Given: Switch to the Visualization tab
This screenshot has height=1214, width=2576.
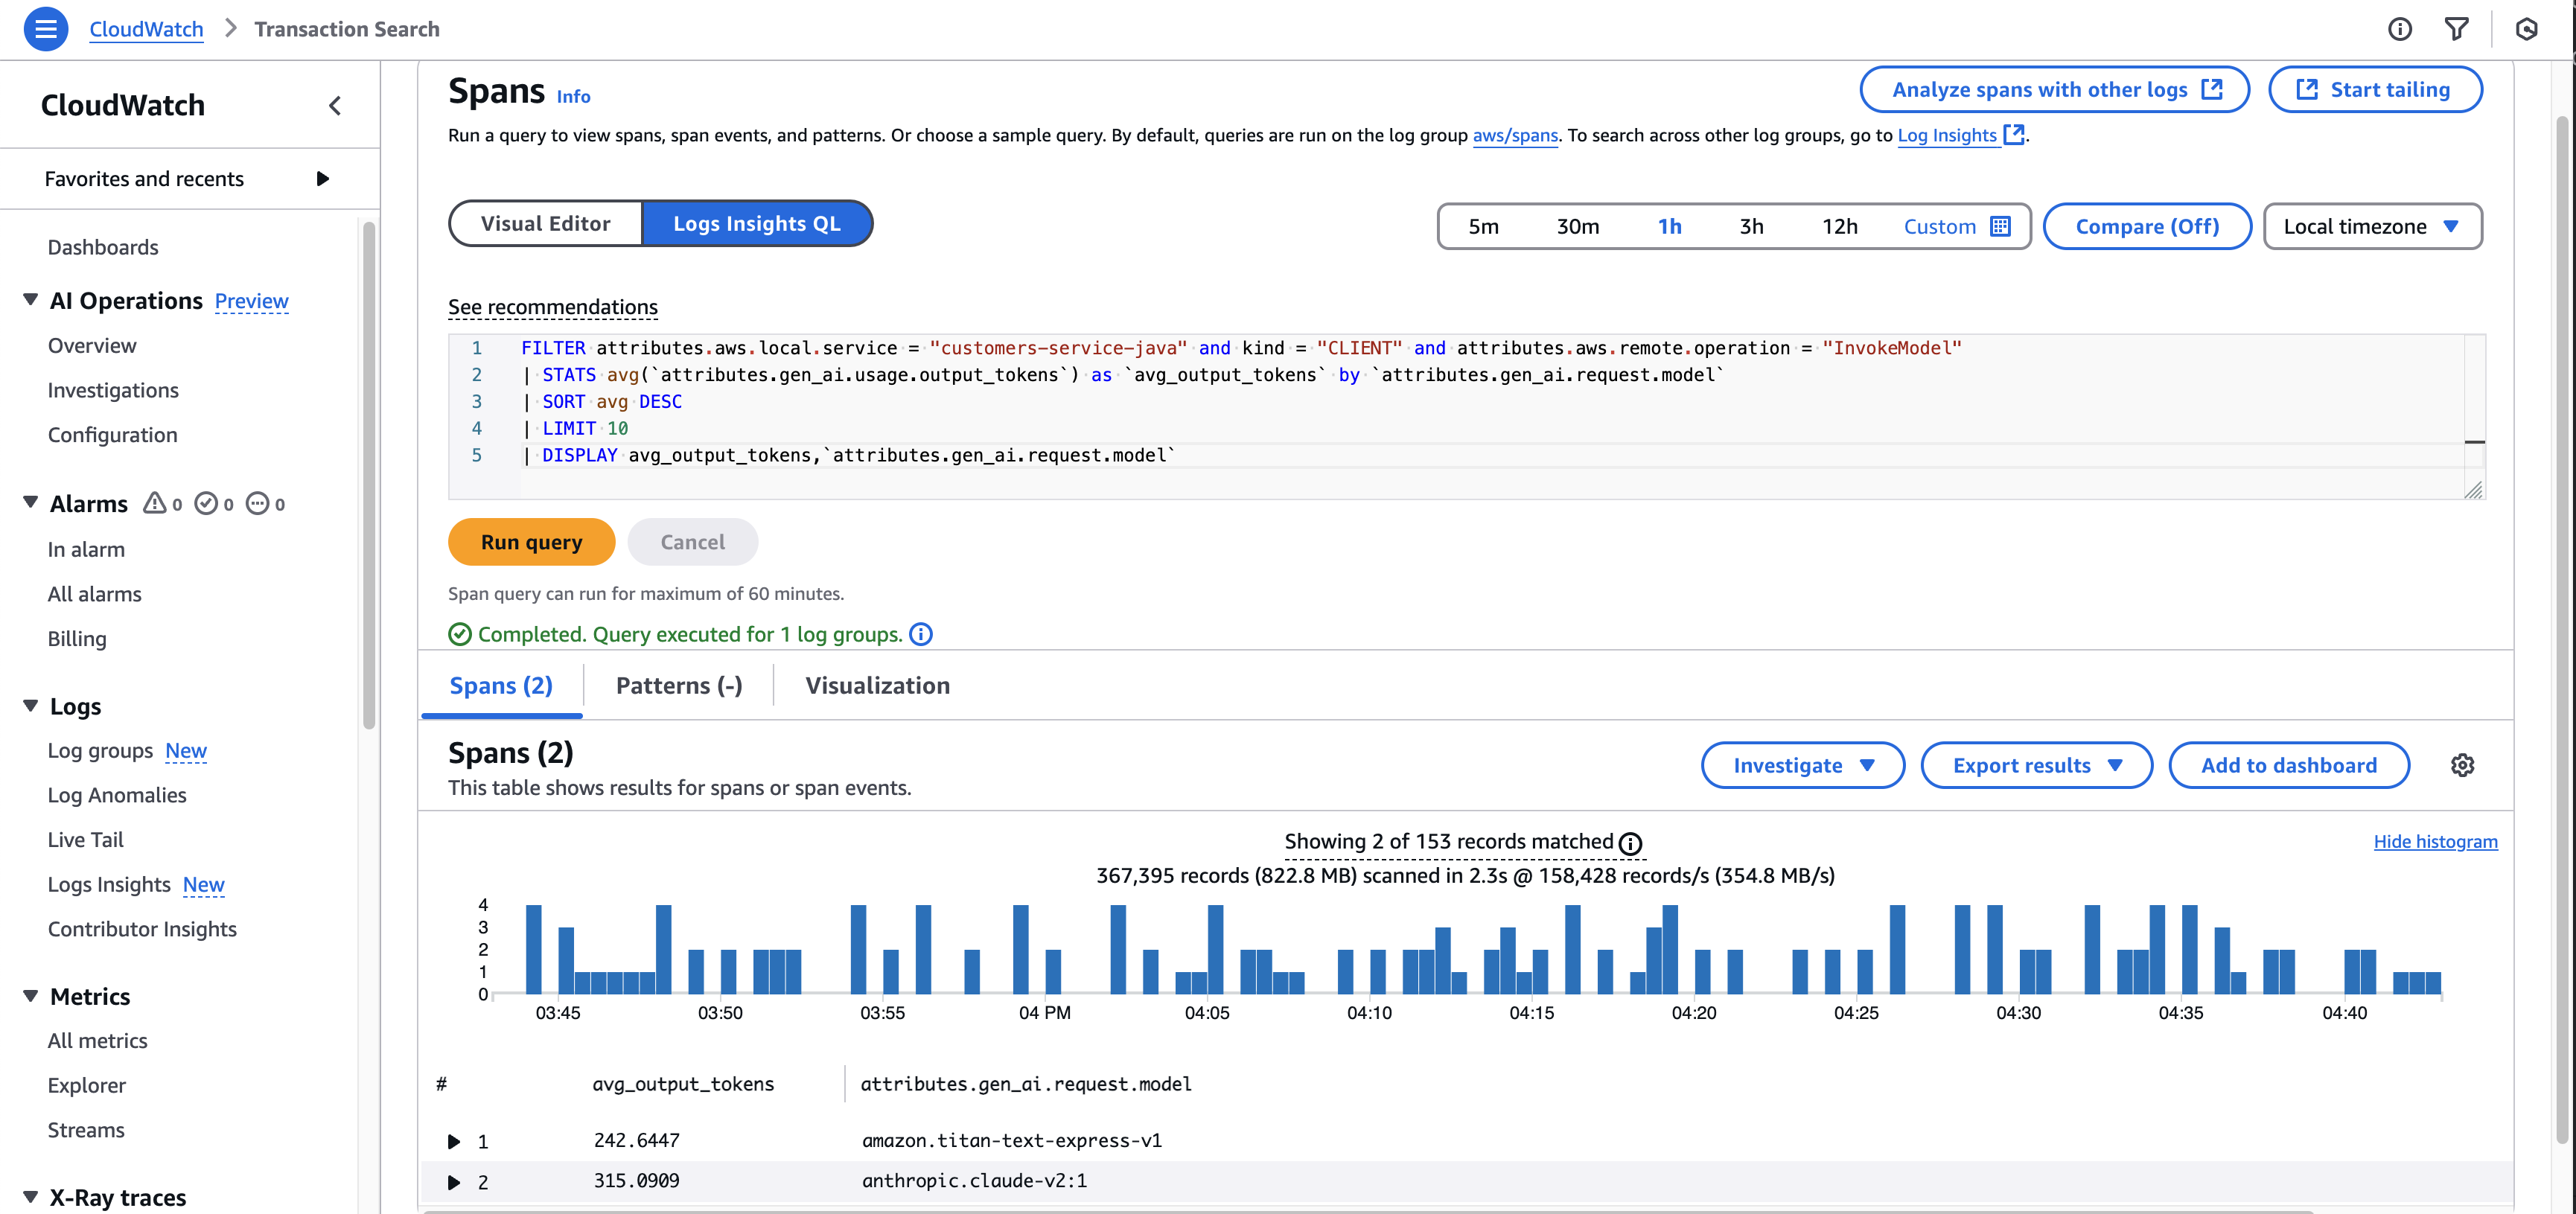Looking at the screenshot, I should pos(876,685).
